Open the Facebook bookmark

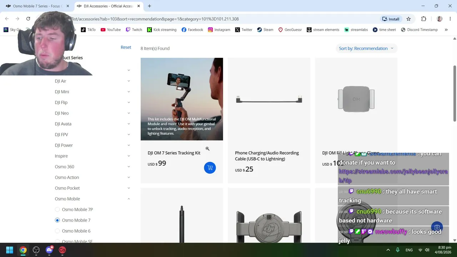pyautogui.click(x=192, y=30)
